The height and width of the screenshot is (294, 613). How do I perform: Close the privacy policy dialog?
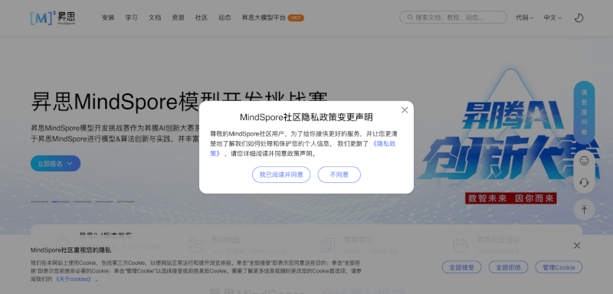pos(405,110)
